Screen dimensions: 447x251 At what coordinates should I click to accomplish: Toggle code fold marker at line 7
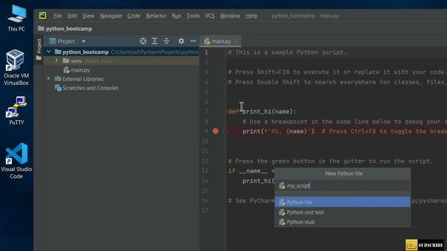[x=225, y=112]
